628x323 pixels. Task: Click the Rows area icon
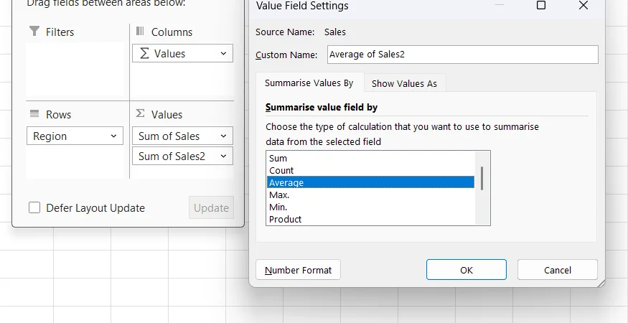(x=34, y=114)
